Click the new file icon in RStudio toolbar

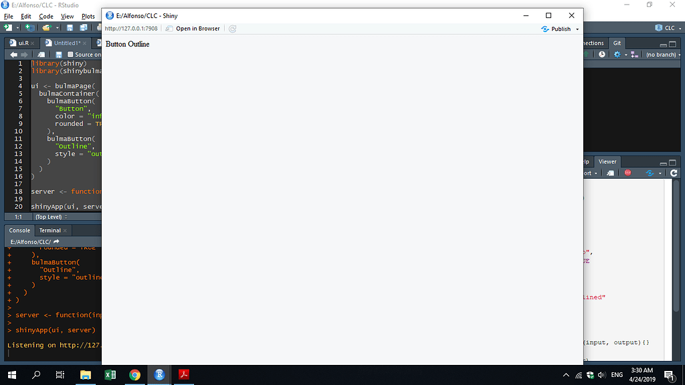pos(8,27)
